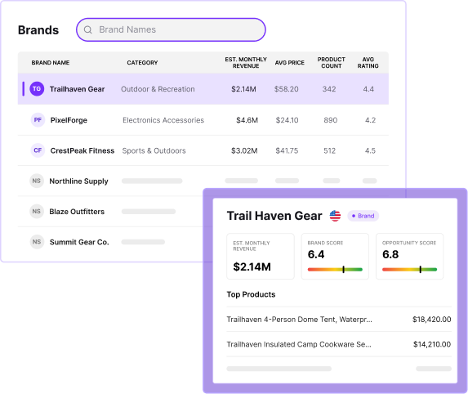Click the Brands page heading
The image size is (468, 394).
(x=38, y=30)
